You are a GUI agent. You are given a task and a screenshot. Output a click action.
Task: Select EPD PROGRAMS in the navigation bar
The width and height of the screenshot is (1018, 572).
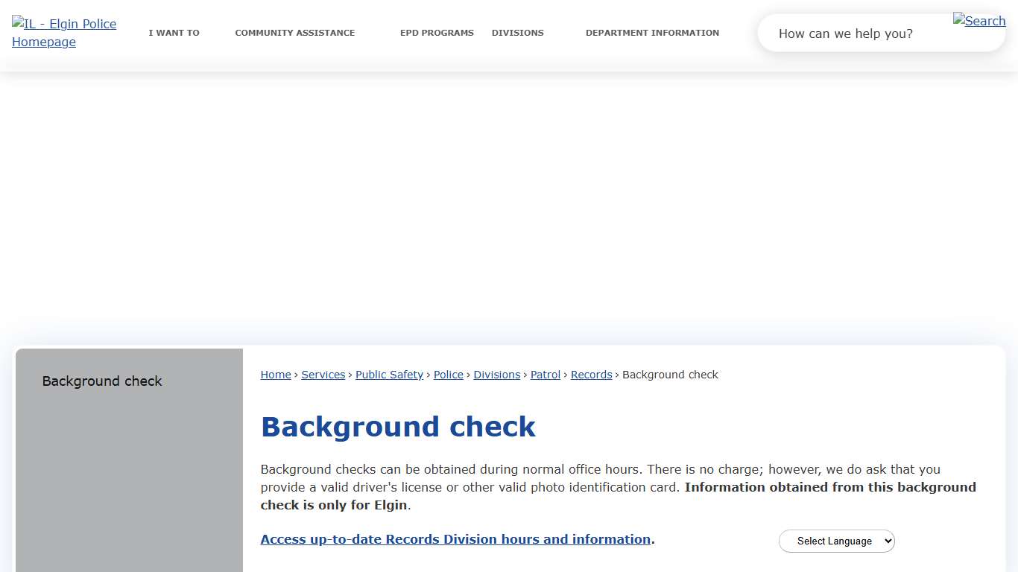point(437,33)
